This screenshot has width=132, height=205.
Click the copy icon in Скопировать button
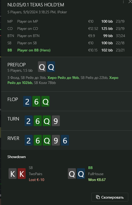point(98,197)
